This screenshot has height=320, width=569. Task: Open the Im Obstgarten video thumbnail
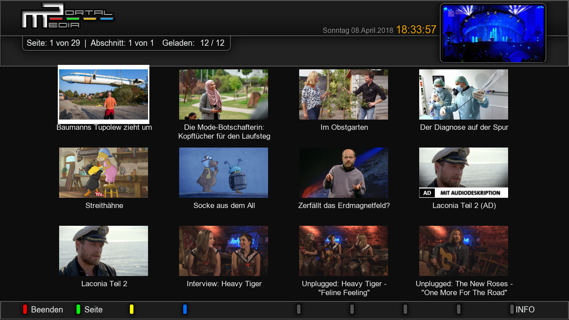(x=344, y=94)
